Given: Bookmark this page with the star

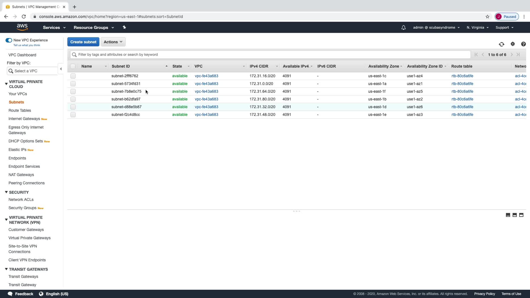Looking at the screenshot, I should tap(487, 16).
